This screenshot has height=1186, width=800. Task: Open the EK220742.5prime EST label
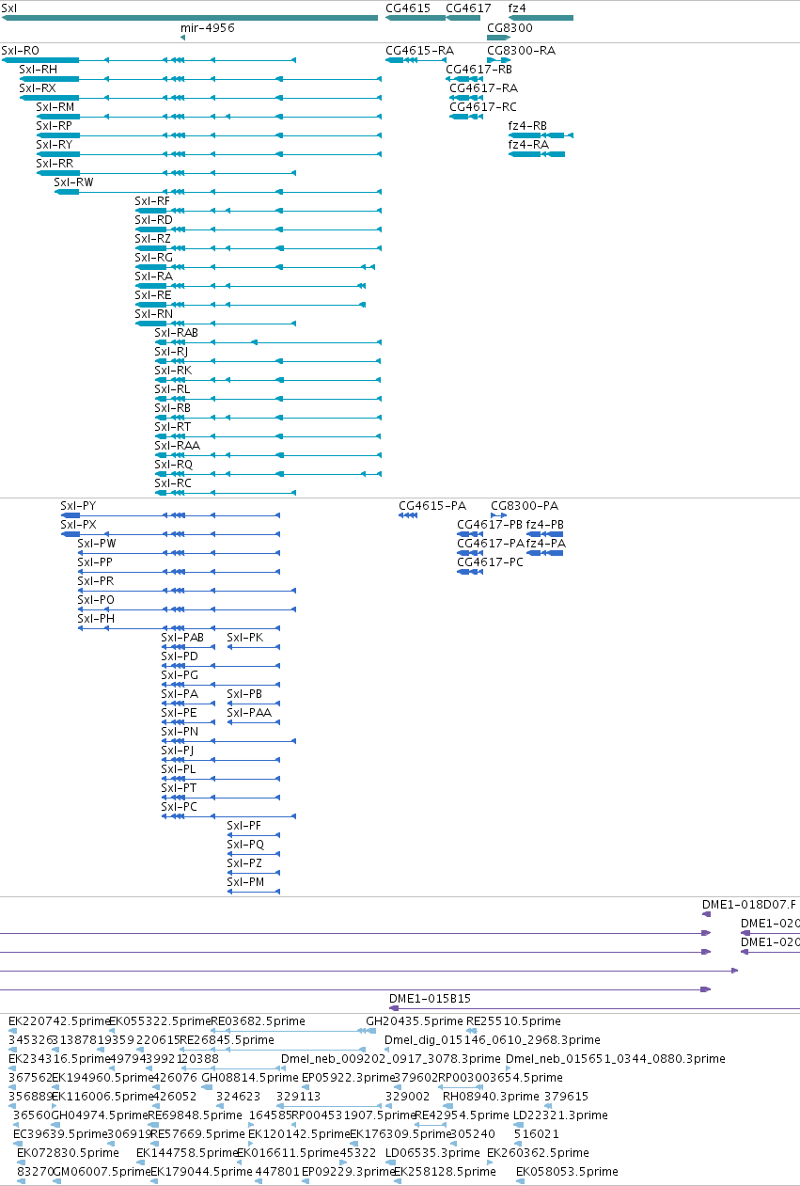click(x=58, y=1021)
